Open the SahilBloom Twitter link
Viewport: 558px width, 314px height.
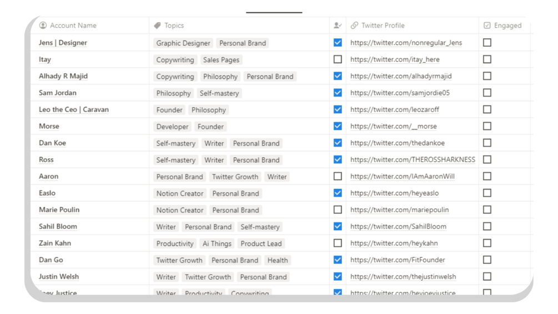[398, 227]
